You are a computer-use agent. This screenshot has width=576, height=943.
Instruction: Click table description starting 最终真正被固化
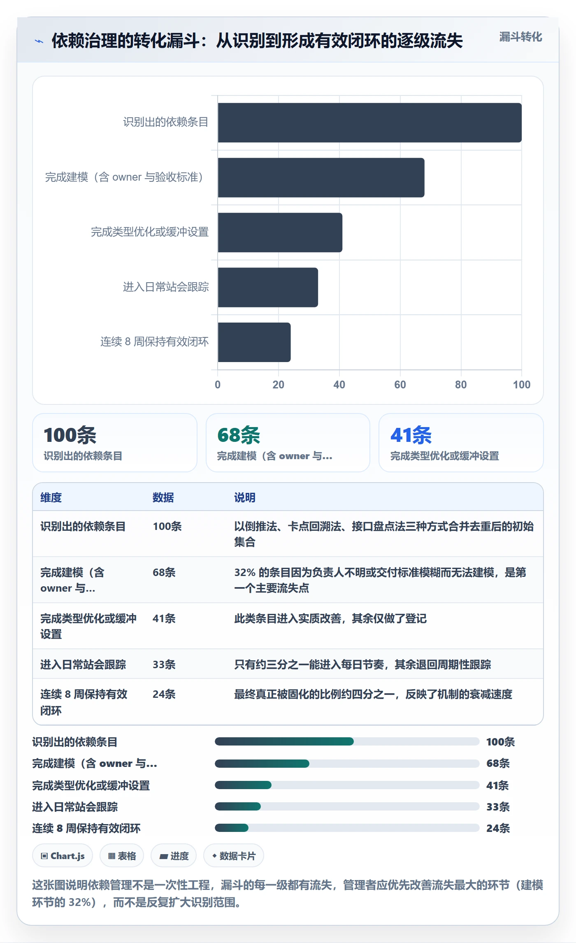[x=373, y=694]
